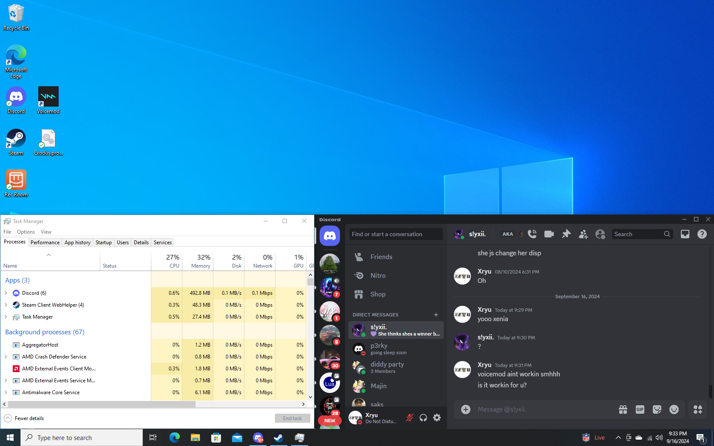Create a new DM with plus icon
The image size is (714, 446).
pyautogui.click(x=436, y=315)
